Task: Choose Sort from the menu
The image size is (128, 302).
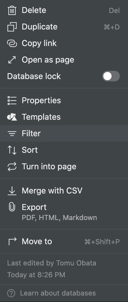Action: tap(64, 150)
